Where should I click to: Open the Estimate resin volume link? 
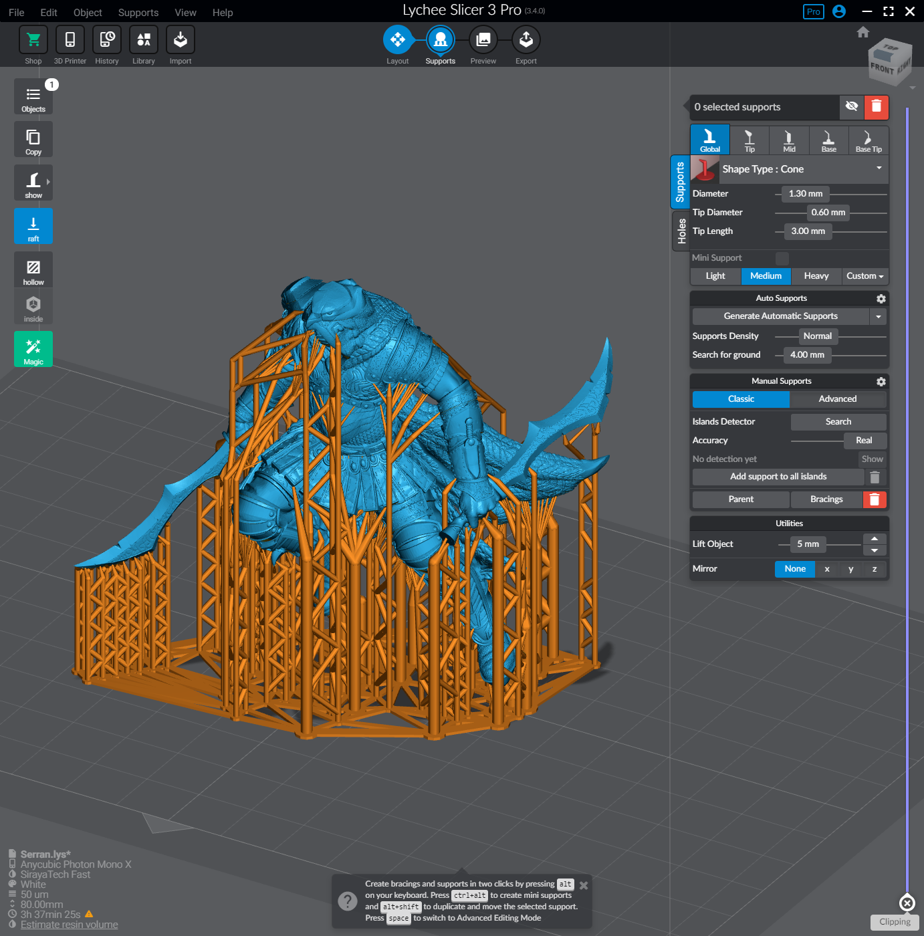pyautogui.click(x=69, y=925)
